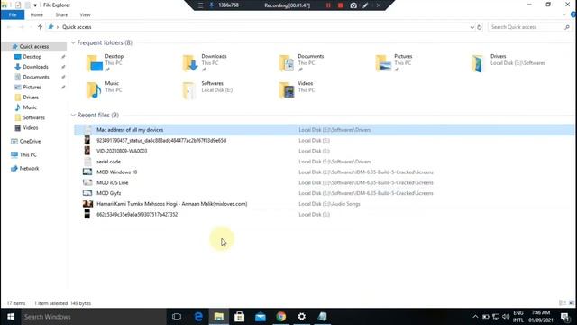
Task: Open Microsoft Store from the taskbar
Action: [x=240, y=317]
